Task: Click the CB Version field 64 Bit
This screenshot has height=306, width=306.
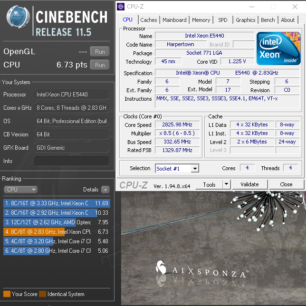Action: coord(72,134)
